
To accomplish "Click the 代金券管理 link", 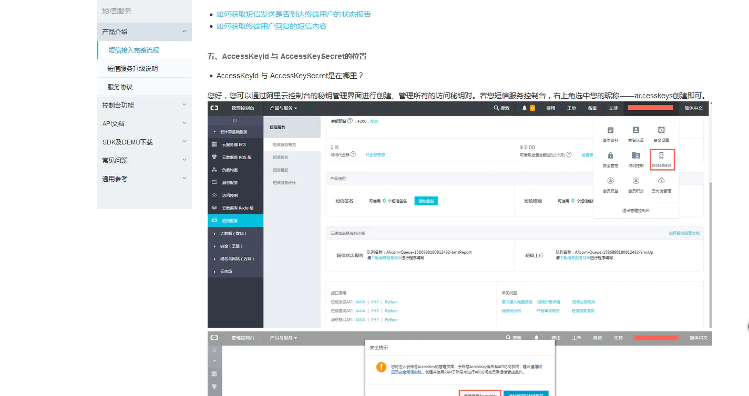I will (375, 155).
